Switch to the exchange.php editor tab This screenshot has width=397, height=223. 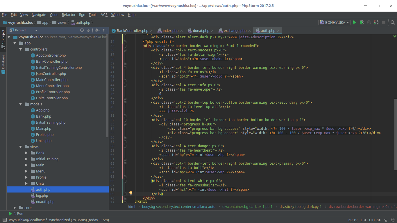pyautogui.click(x=235, y=30)
